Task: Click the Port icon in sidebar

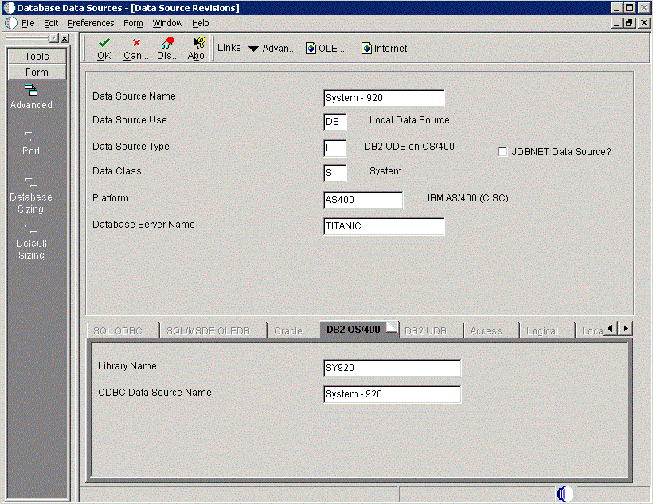Action: pos(31,136)
